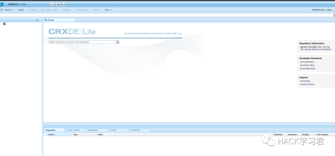
Task: Click the search magnifier in repository search box
Action: 118,42
